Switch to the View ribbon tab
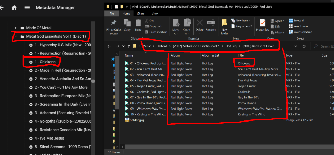The height and width of the screenshot is (155, 334). [x=155, y=14]
